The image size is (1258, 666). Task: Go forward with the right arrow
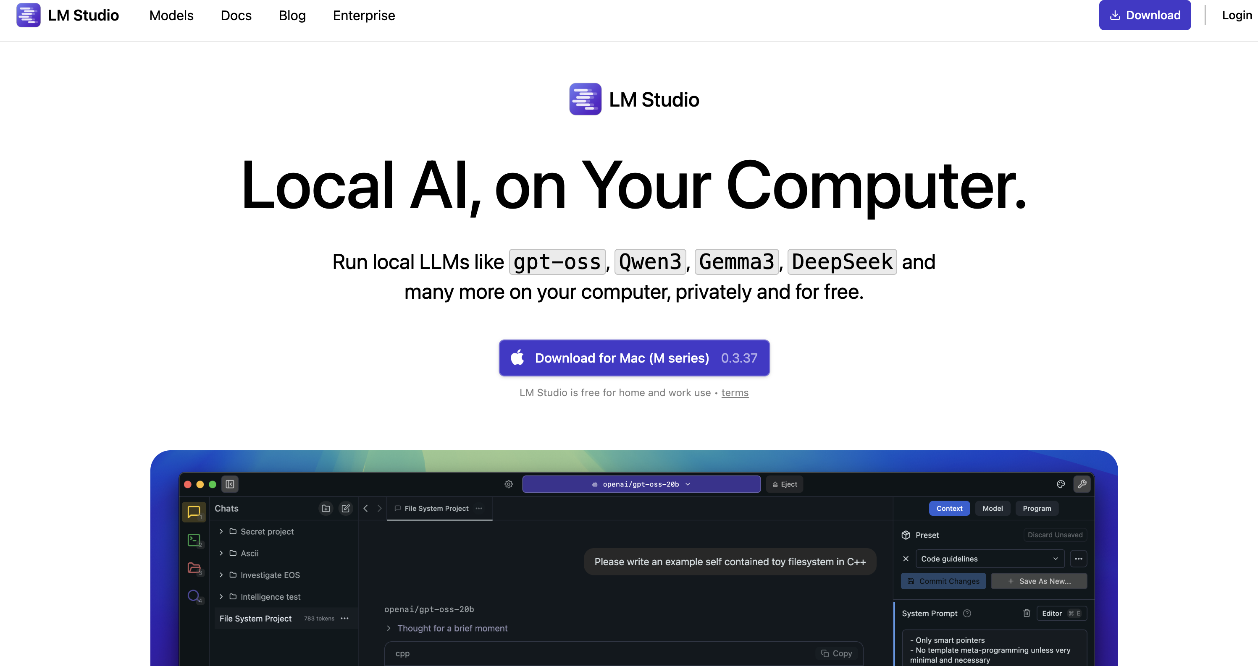click(x=379, y=508)
